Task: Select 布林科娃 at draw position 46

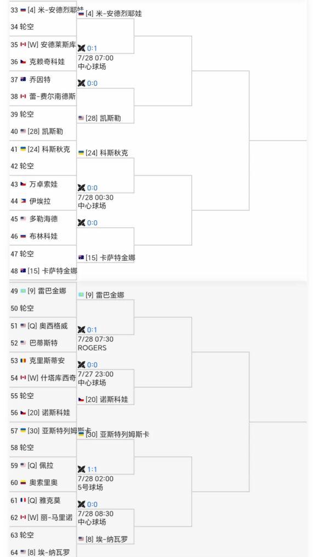Action: pyautogui.click(x=43, y=236)
